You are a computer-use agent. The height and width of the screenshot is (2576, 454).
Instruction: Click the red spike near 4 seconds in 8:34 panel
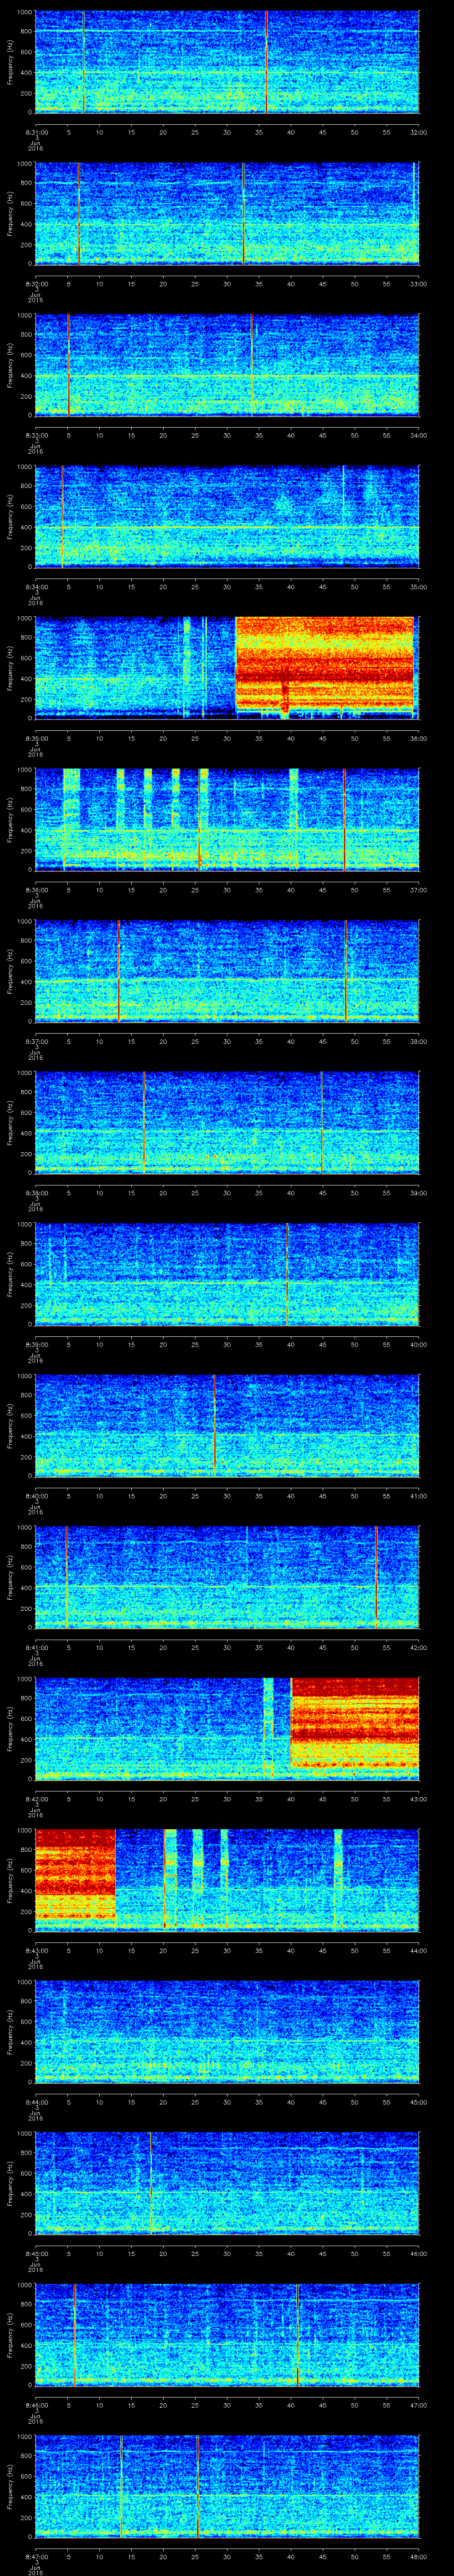click(x=62, y=516)
